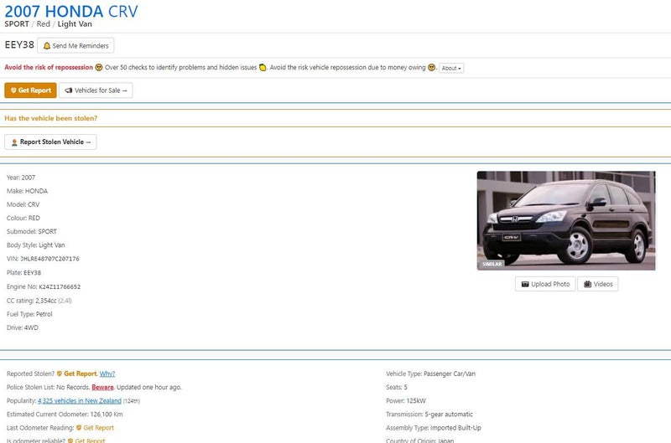The image size is (671, 443).
Task: Click the Send Me Reminders bell button
Action: 76,45
